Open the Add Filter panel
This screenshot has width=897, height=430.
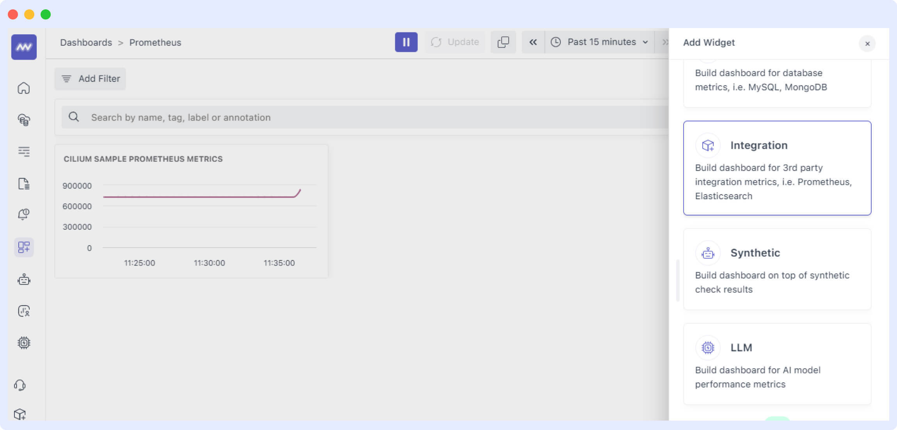point(90,78)
